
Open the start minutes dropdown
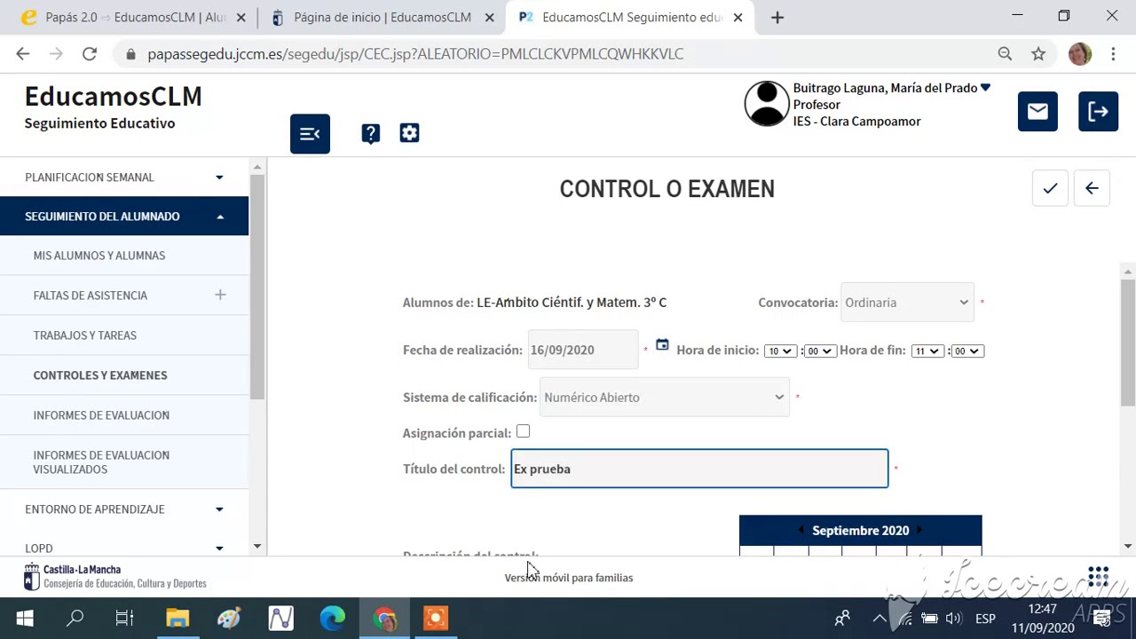(x=819, y=351)
